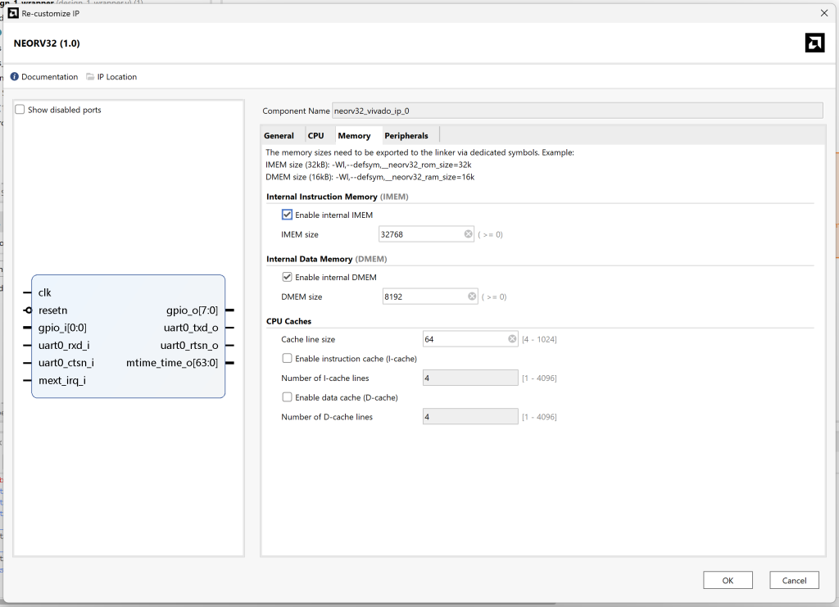
Task: Enable data cache (D-cache) checkbox
Action: (x=287, y=397)
